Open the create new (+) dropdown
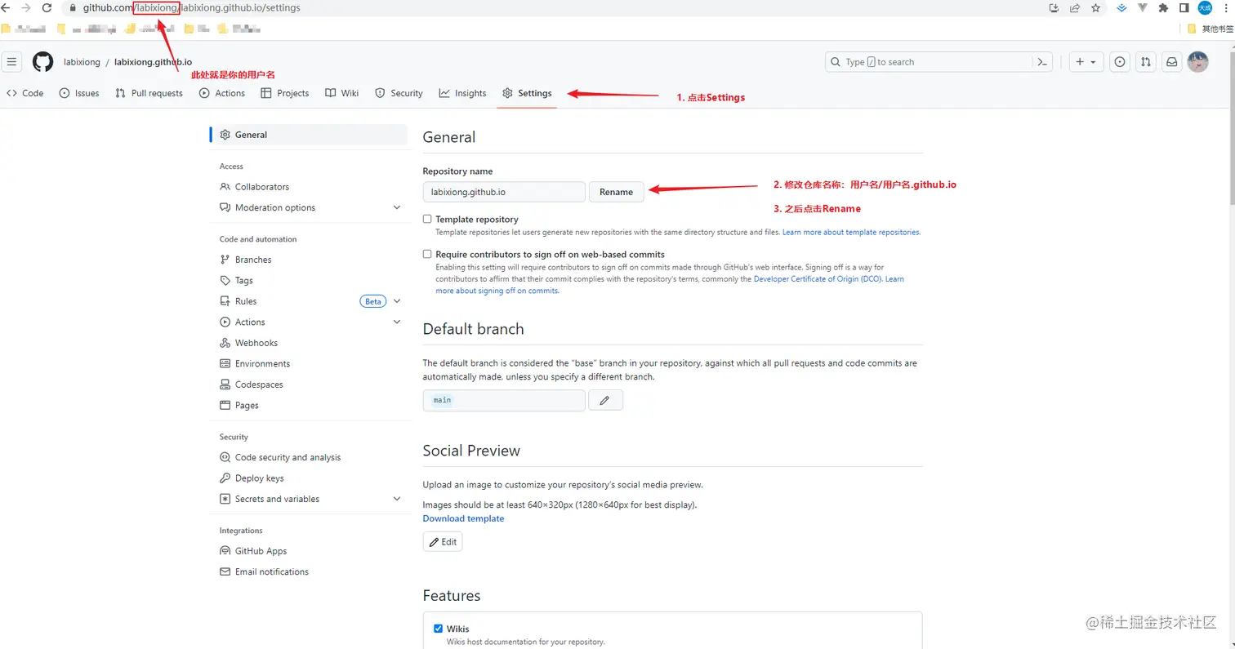Viewport: 1235px width, 649px height. point(1086,61)
